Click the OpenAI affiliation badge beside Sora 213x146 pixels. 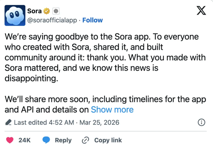tap(56, 11)
